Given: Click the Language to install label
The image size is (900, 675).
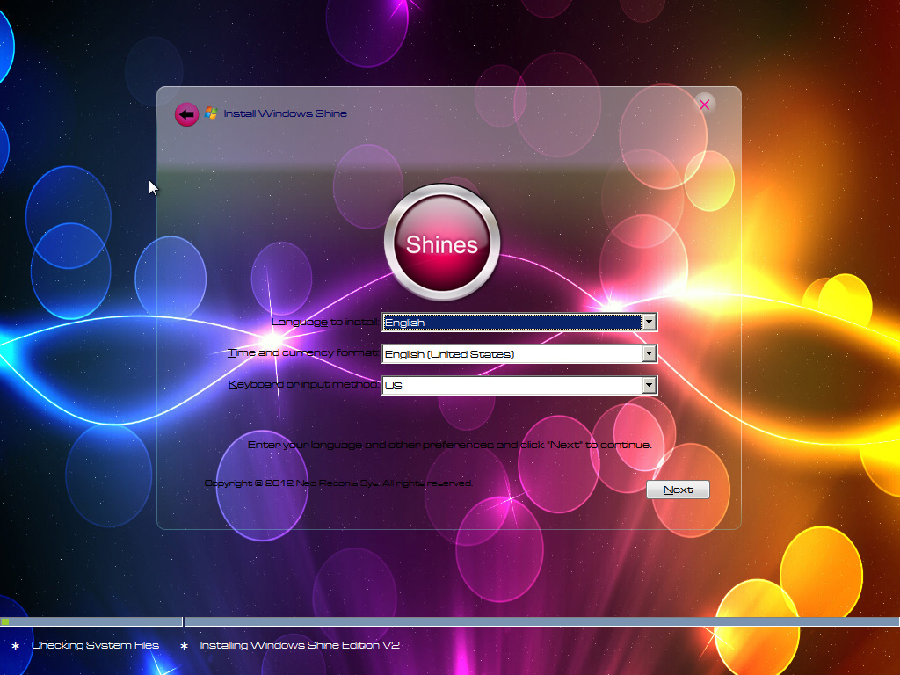Looking at the screenshot, I should (x=325, y=322).
